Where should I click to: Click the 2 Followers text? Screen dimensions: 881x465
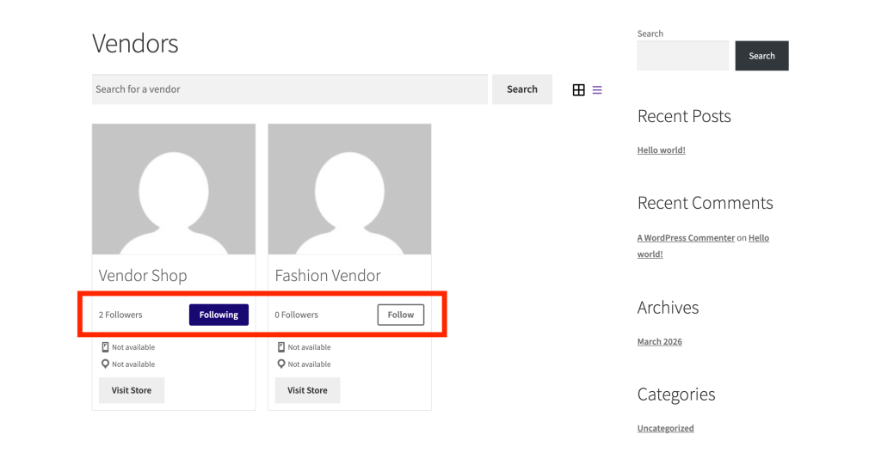click(120, 315)
